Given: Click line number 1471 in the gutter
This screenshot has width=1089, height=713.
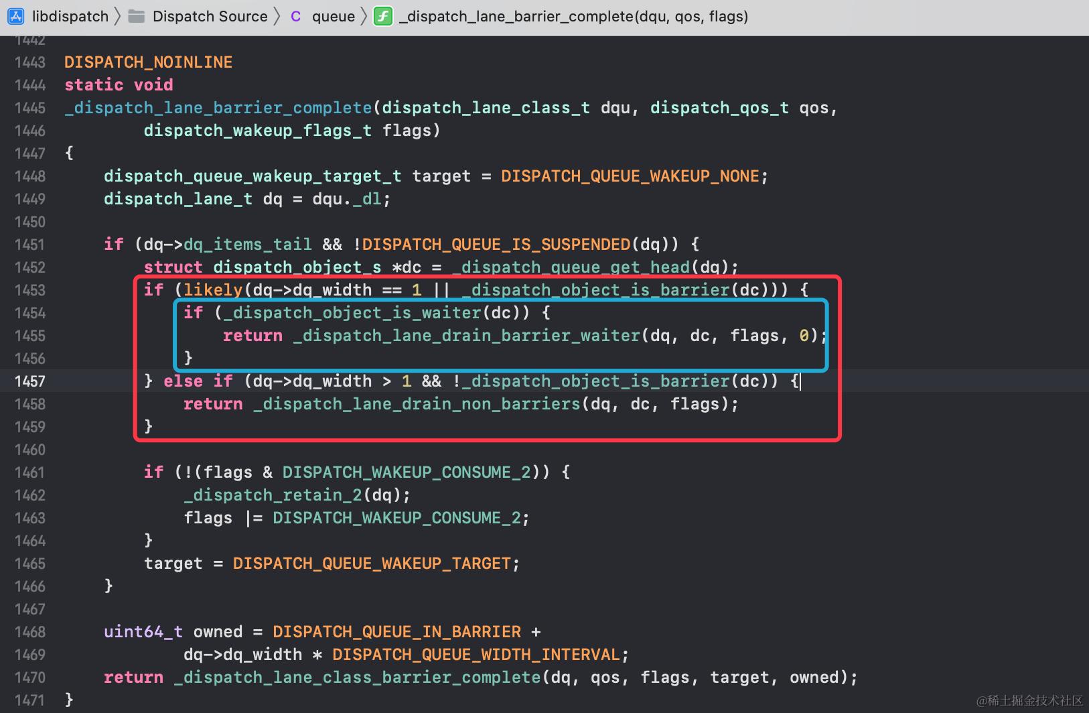Looking at the screenshot, I should (30, 700).
